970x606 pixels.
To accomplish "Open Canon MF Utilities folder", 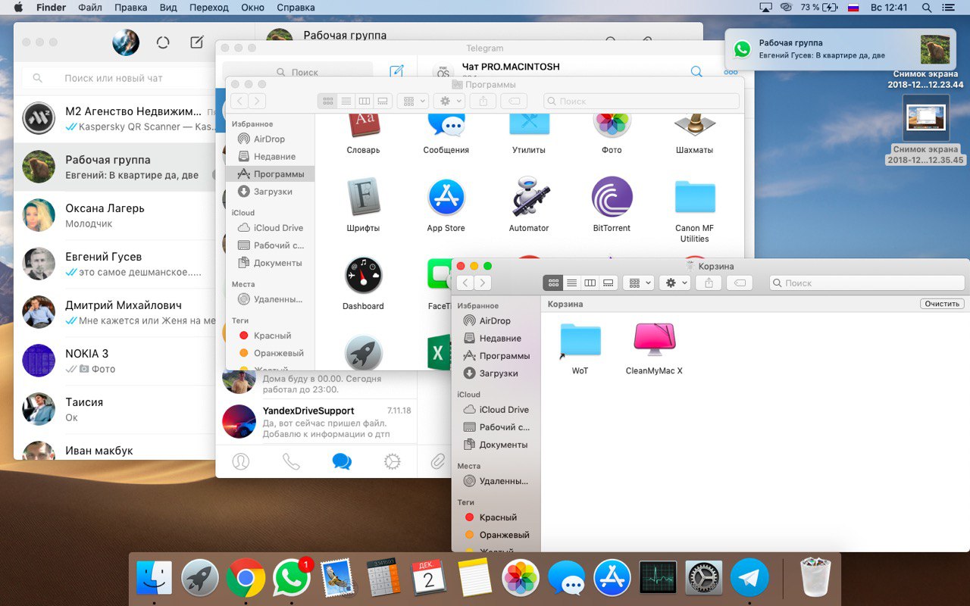I will (x=694, y=197).
